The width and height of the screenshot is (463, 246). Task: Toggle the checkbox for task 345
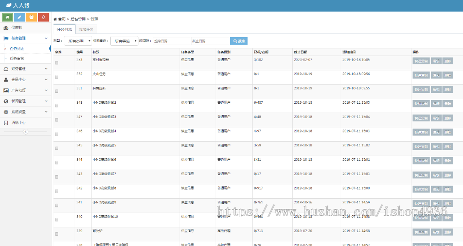coord(57,148)
